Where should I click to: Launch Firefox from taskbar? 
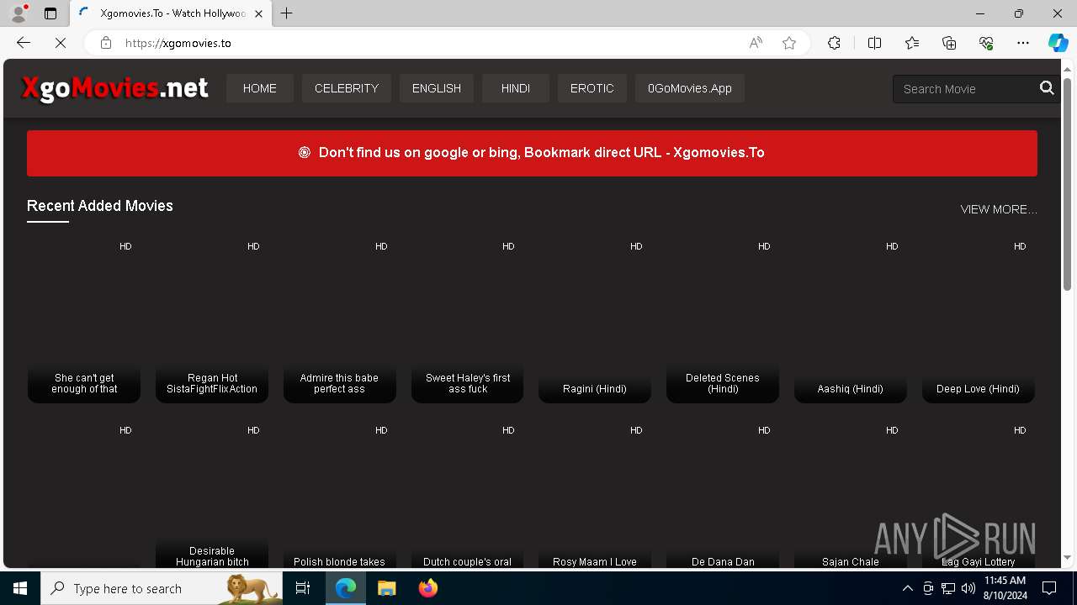point(427,588)
